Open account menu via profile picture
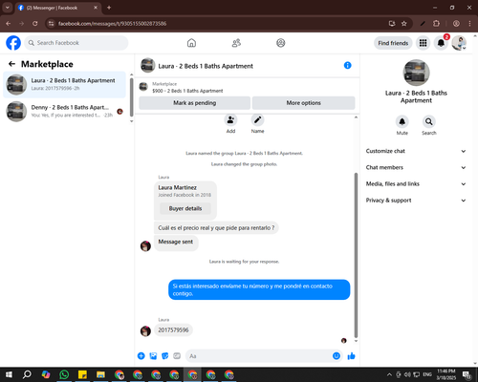The height and width of the screenshot is (382, 478). click(x=459, y=43)
